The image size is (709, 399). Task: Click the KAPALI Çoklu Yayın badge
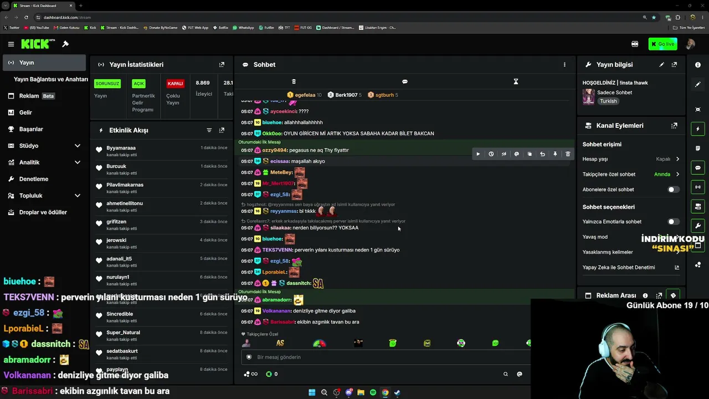pyautogui.click(x=175, y=84)
